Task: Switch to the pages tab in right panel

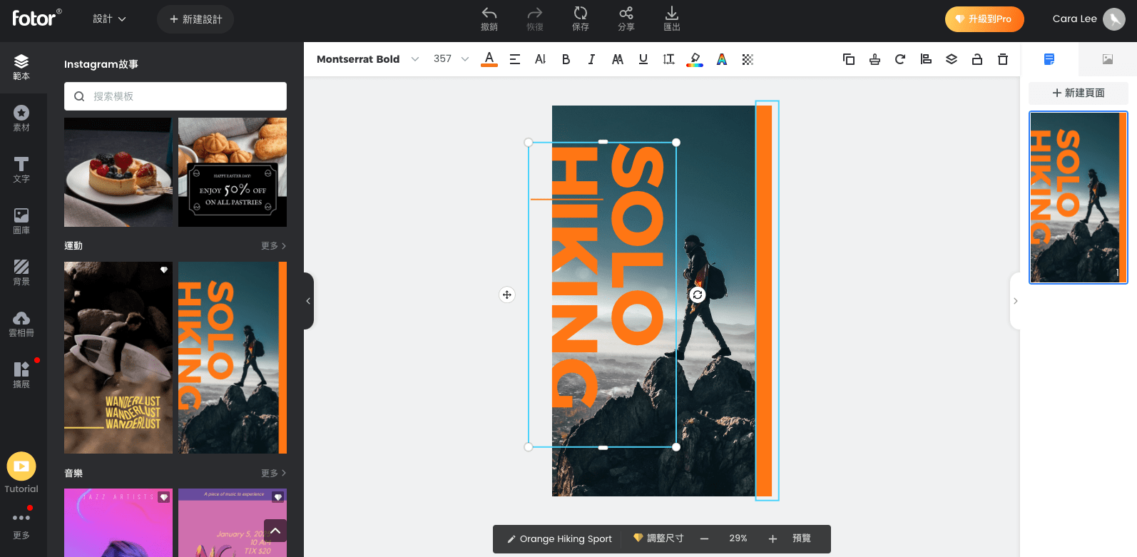Action: point(1049,59)
